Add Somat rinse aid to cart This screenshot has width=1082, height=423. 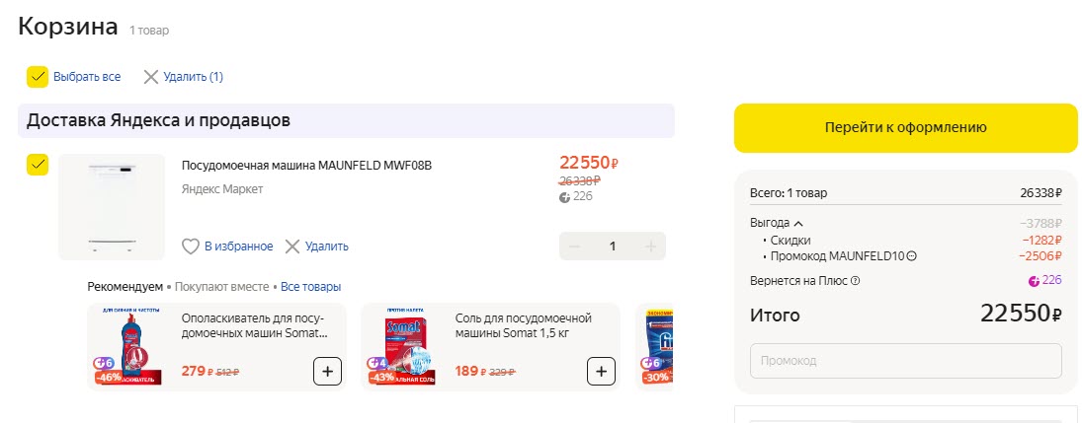[x=328, y=372]
